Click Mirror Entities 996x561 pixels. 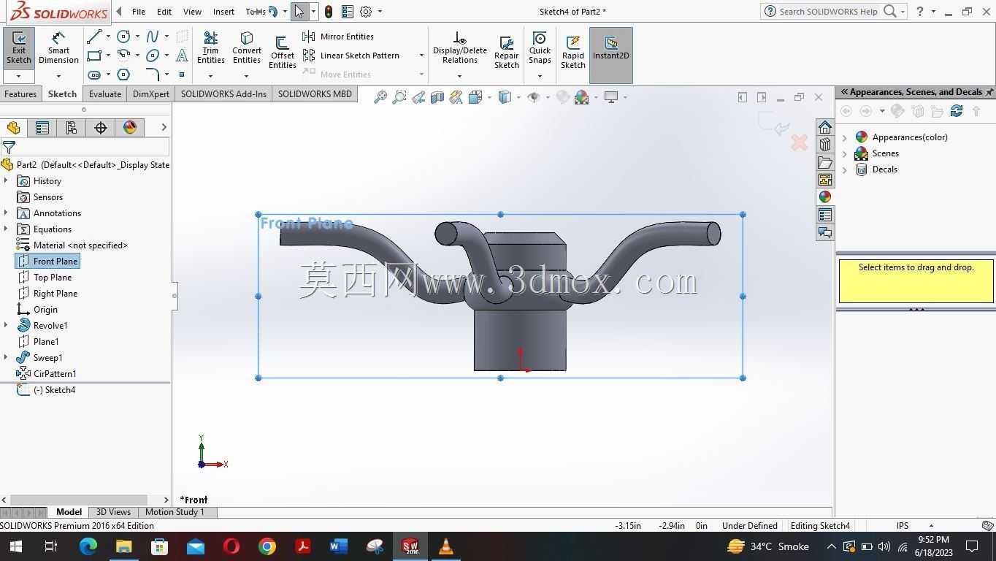pyautogui.click(x=338, y=37)
